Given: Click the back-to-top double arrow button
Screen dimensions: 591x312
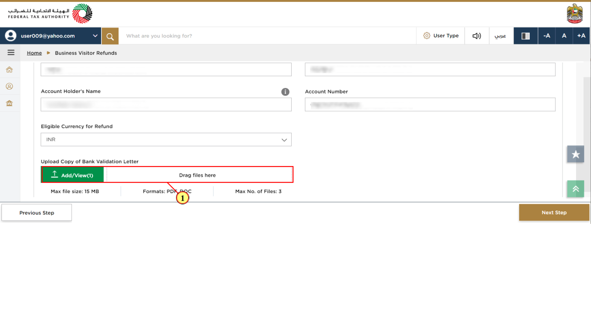Looking at the screenshot, I should point(576,189).
